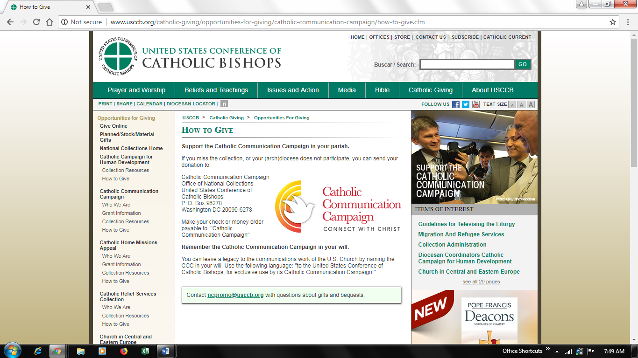Screen dimensions: 638x358
Task: Open Excel from the taskbar
Action: click(x=145, y=351)
